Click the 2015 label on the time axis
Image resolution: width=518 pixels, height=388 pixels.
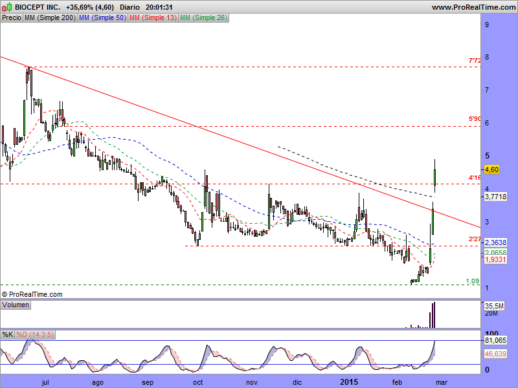tap(349, 382)
